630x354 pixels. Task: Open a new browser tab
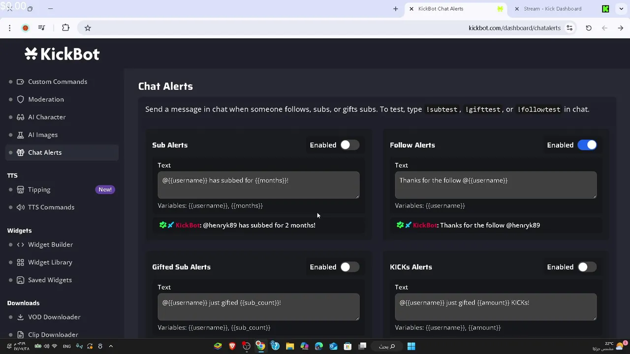pyautogui.click(x=395, y=9)
